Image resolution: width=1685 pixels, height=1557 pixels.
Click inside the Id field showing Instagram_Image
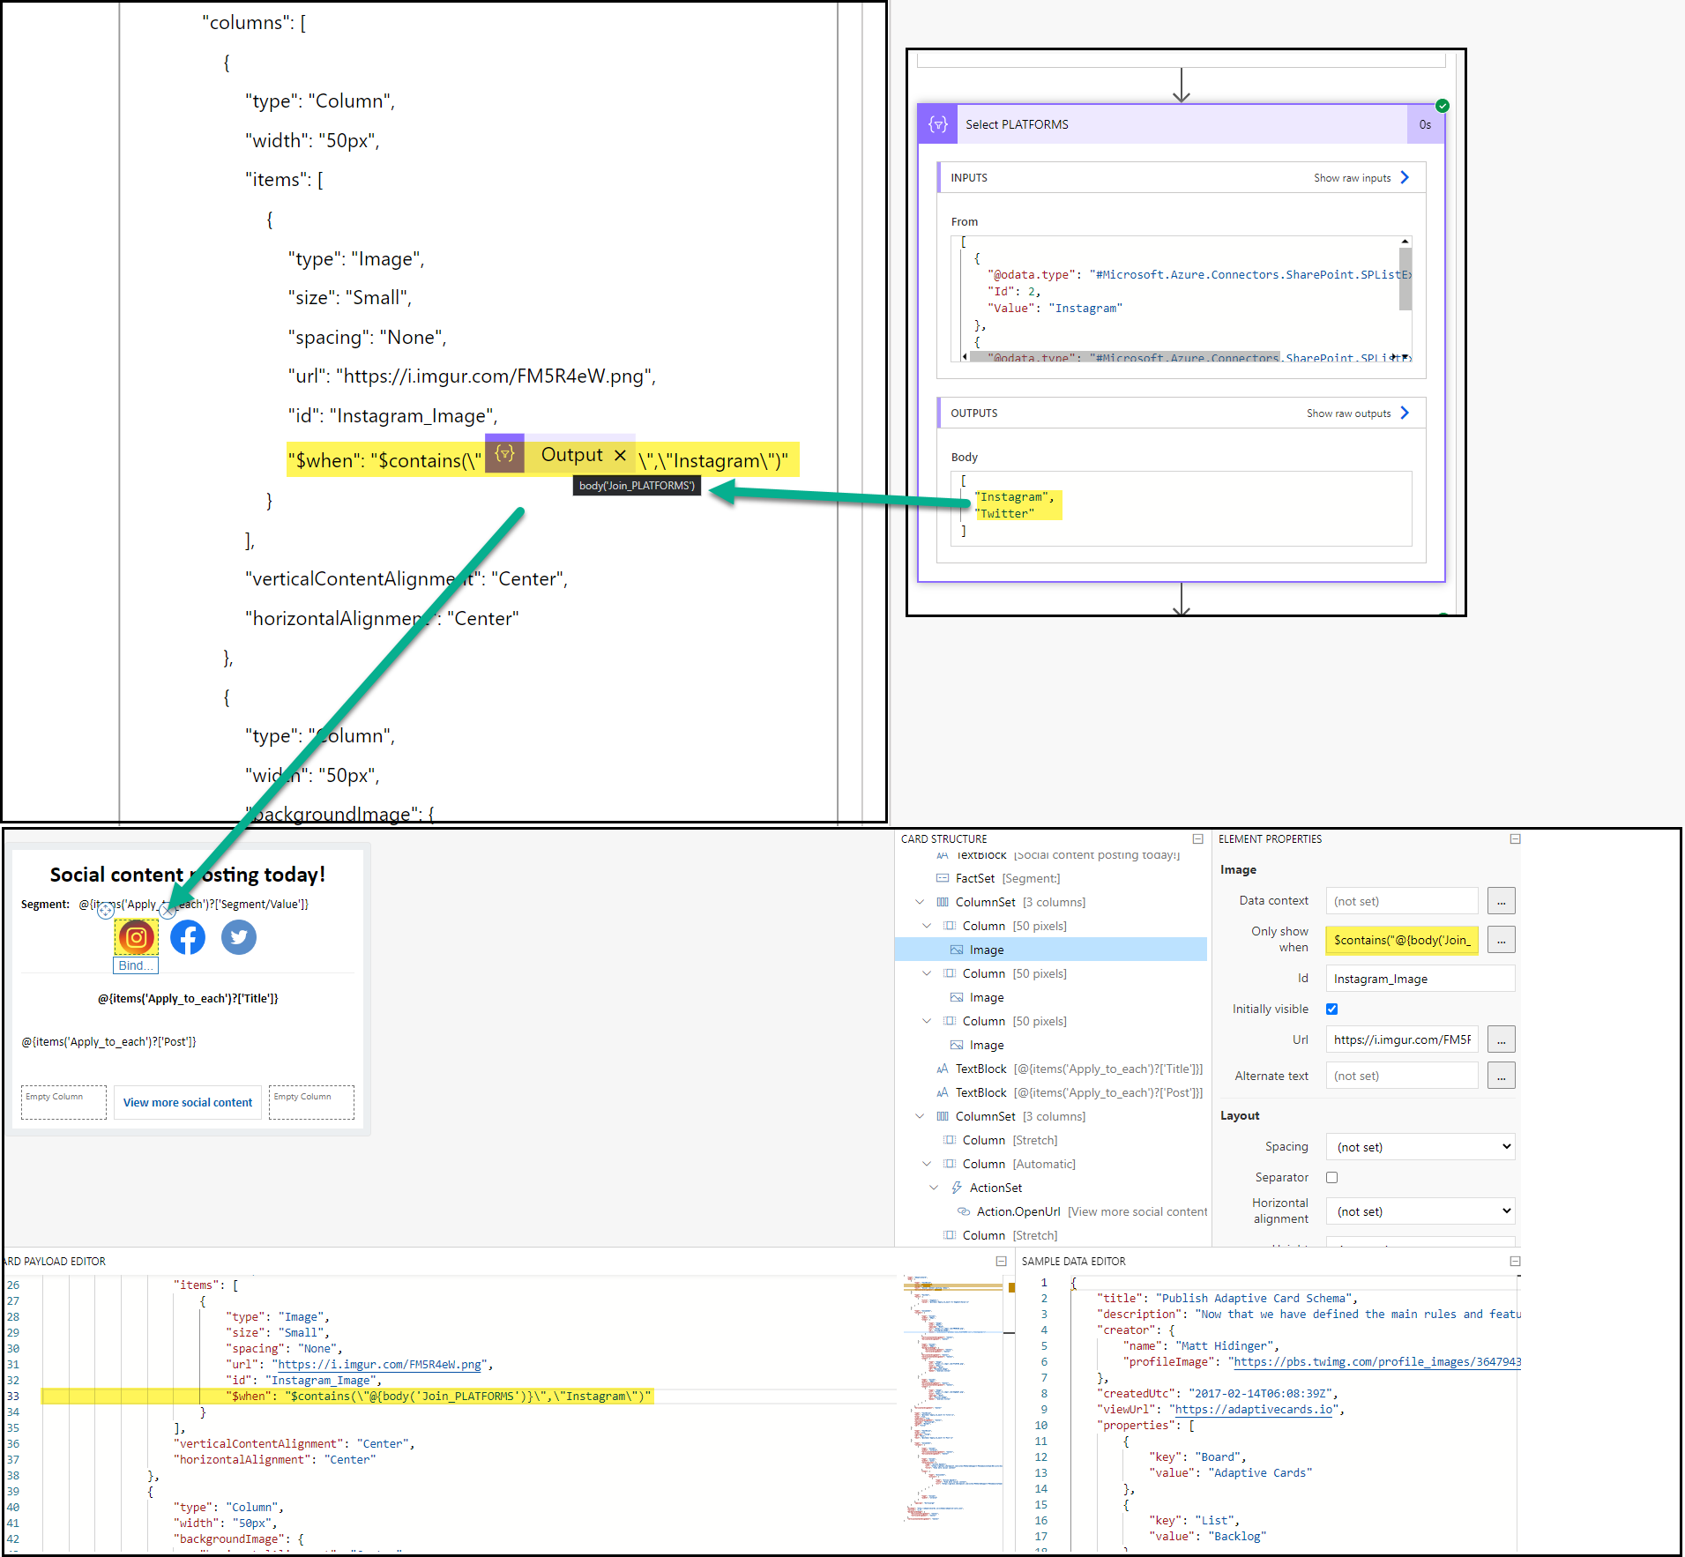coord(1420,979)
